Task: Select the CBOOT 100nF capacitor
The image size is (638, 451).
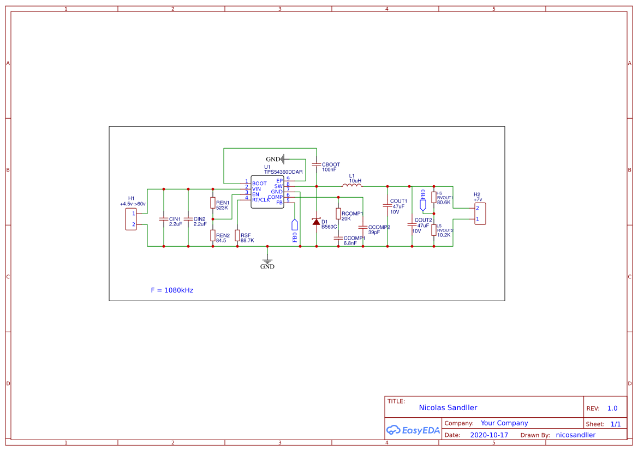Action: [x=315, y=163]
